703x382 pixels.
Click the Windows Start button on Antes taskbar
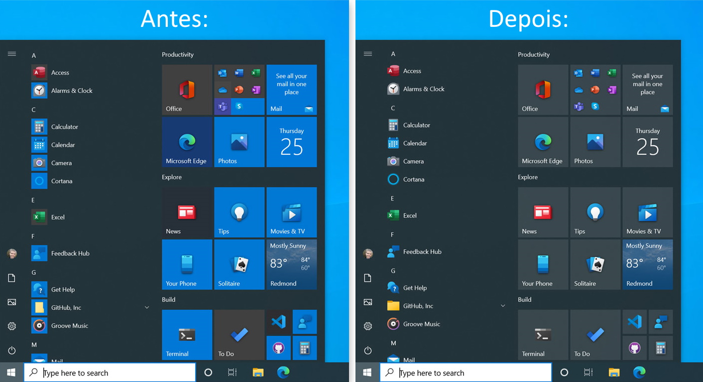[11, 372]
